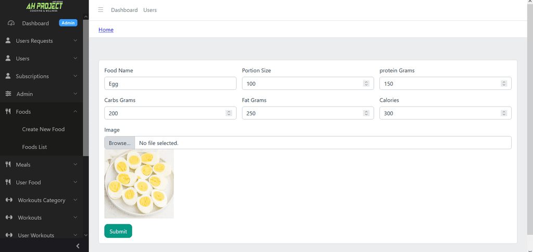The height and width of the screenshot is (252, 533).
Task: Expand the Subscriptions chevron
Action: pos(75,76)
